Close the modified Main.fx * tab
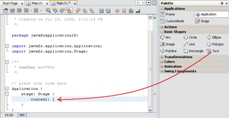Viewport: 229px width, 118px height. click(x=75, y=4)
